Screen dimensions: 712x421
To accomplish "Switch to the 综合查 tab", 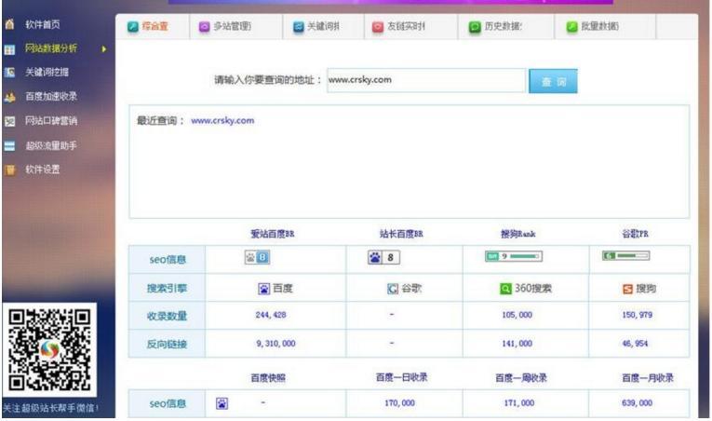I will pyautogui.click(x=153, y=26).
